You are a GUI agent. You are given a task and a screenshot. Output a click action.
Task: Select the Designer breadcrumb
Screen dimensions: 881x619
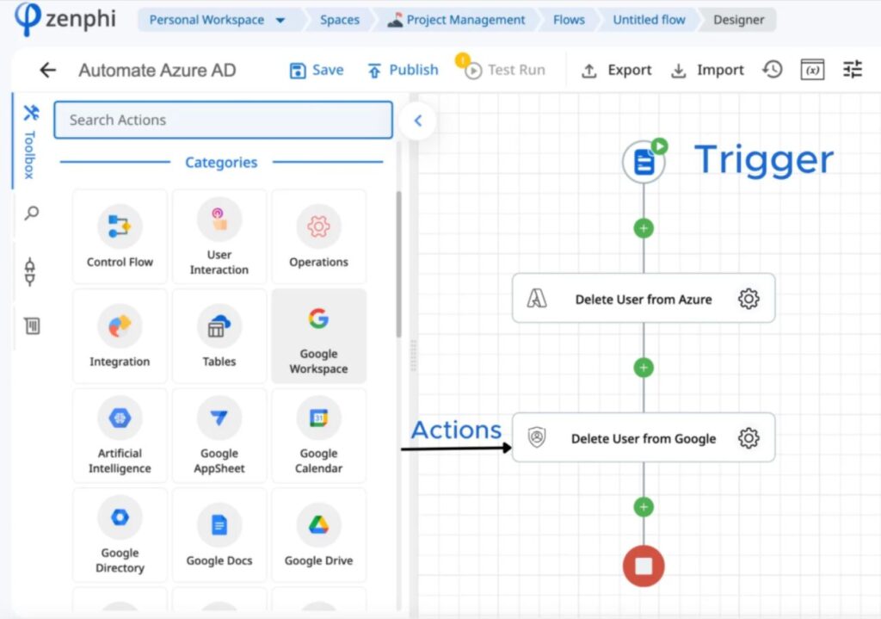738,21
